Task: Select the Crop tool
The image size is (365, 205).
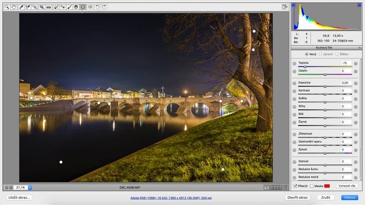Action: (x=42, y=7)
